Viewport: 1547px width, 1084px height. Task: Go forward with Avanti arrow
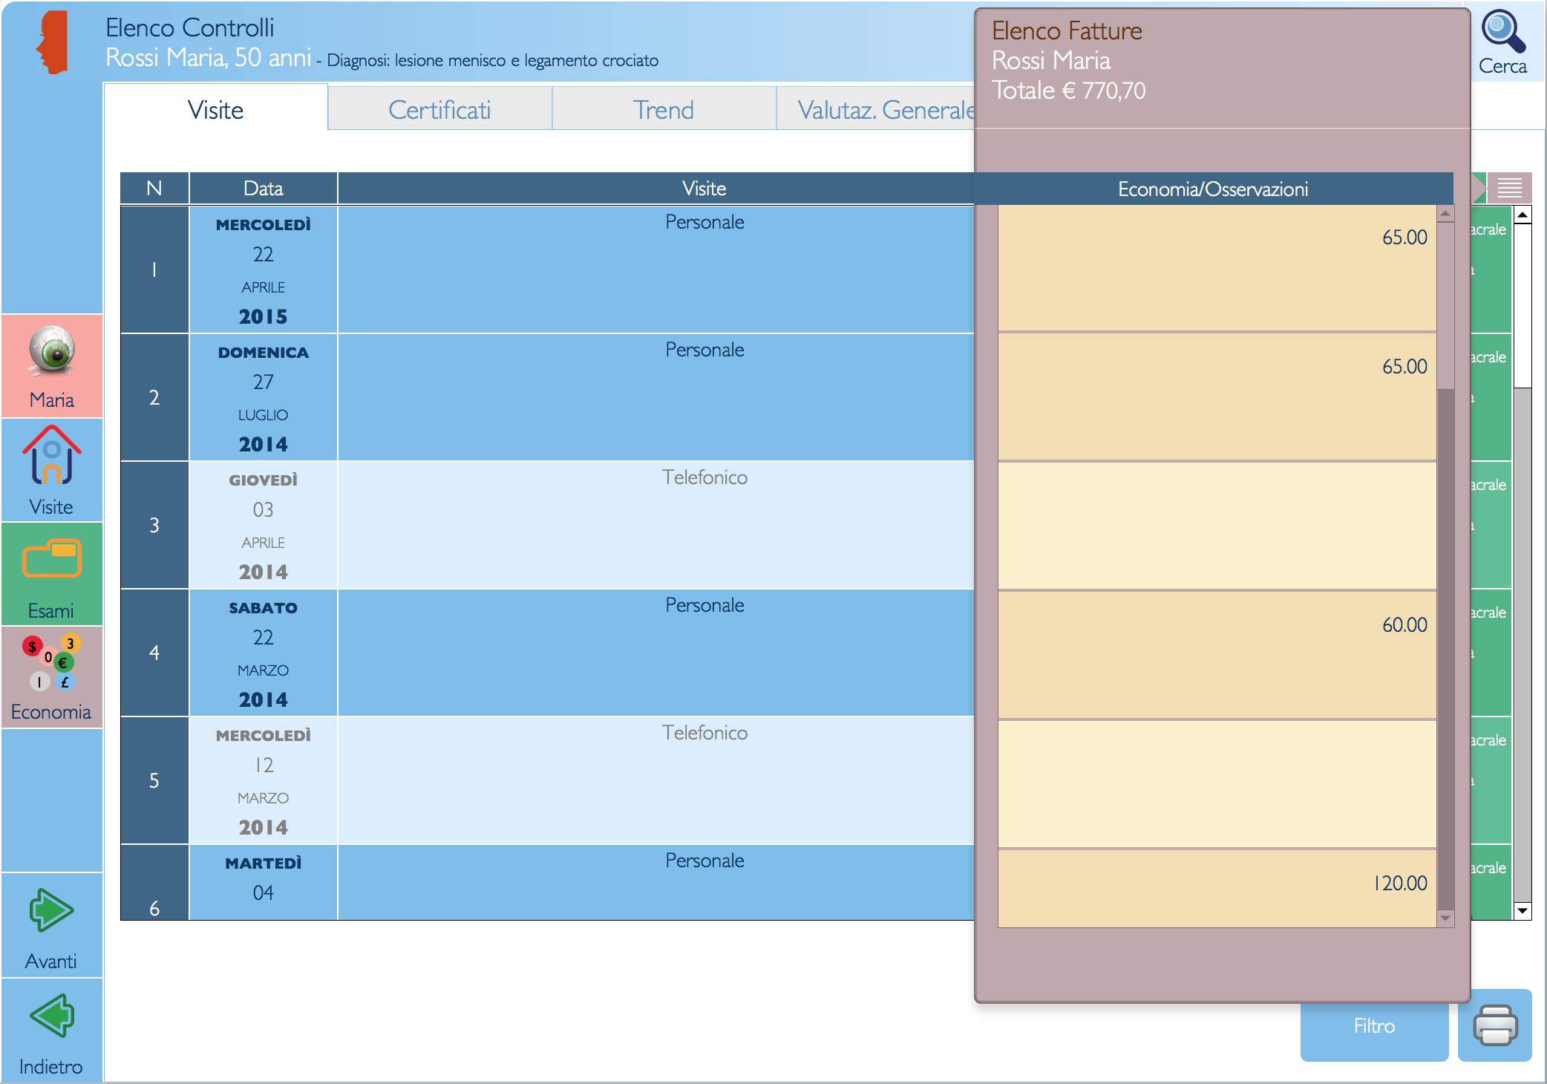point(51,910)
